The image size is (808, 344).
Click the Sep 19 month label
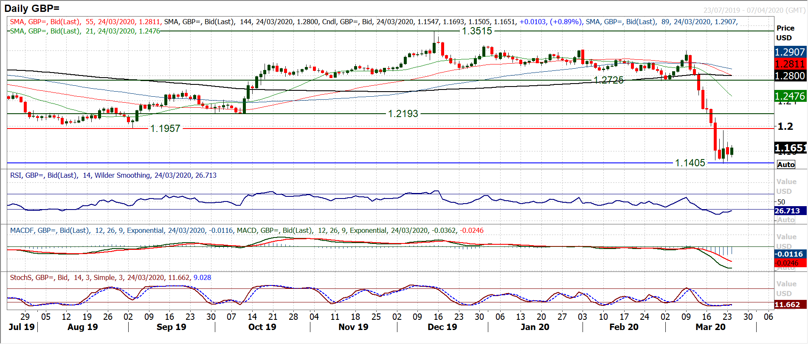click(172, 327)
